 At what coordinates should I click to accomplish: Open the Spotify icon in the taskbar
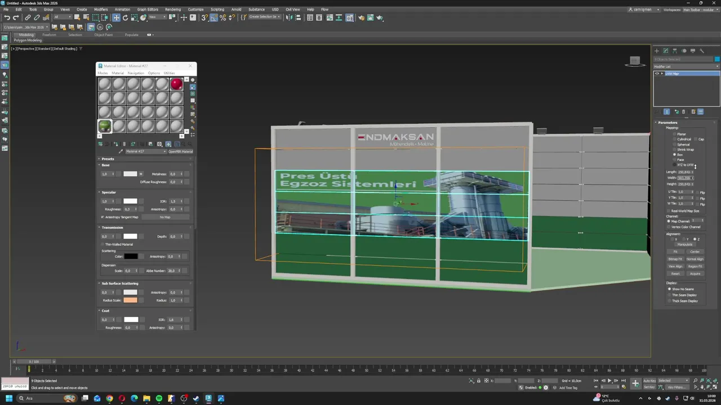[x=159, y=398]
